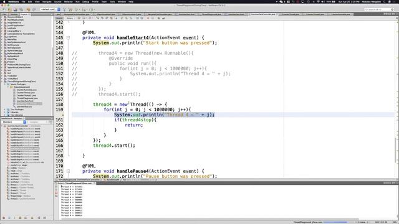
Task: Click the Find Previous Occurrence icon
Action: pos(102,18)
